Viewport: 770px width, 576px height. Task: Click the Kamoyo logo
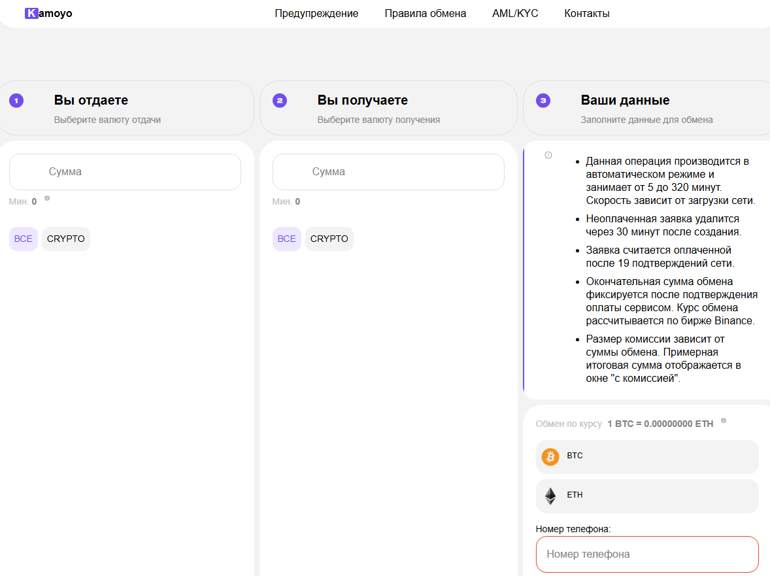48,13
